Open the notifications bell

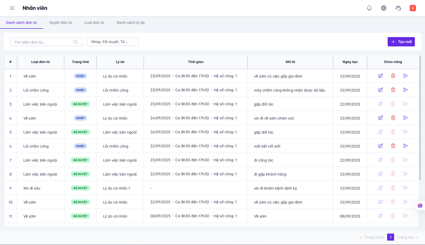[369, 8]
